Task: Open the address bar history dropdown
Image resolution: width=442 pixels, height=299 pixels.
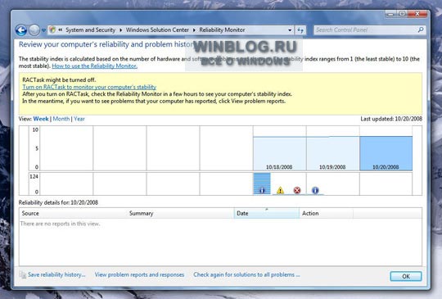Action: coord(290,29)
